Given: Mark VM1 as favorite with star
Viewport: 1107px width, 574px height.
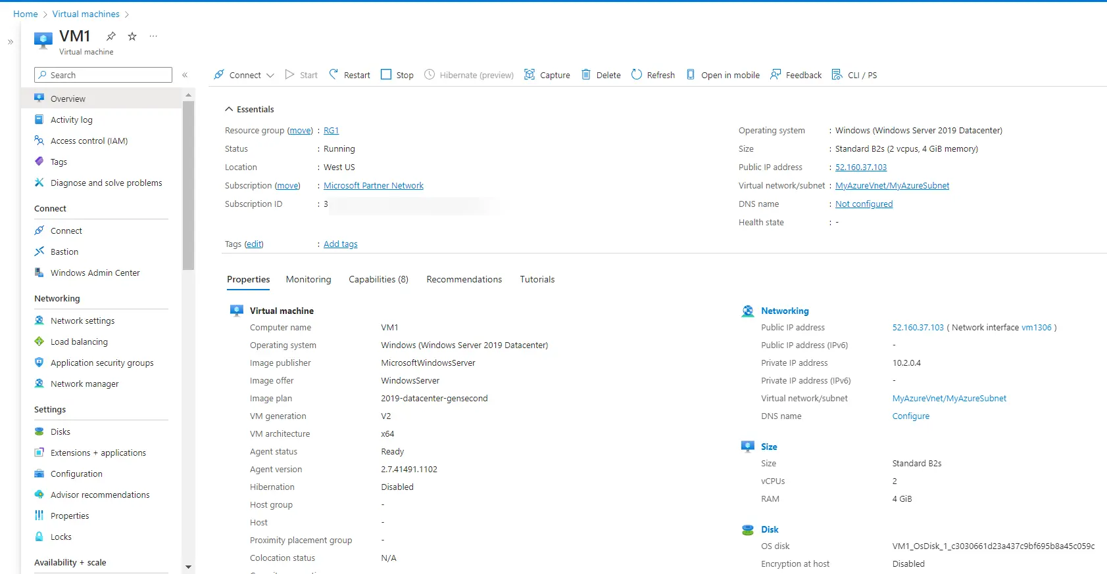Looking at the screenshot, I should pyautogui.click(x=132, y=36).
